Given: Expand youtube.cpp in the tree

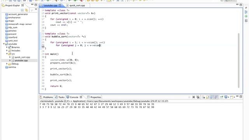Looking at the screenshot, I should point(10,61).
